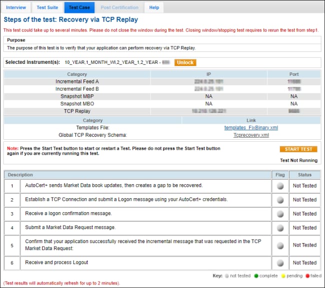Click the step 5 flag indicator
325x288 pixels.
tap(279, 245)
